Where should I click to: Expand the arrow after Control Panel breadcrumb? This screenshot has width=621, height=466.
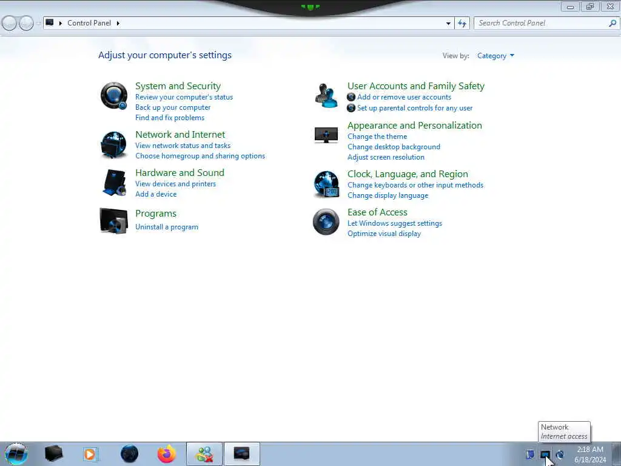118,24
